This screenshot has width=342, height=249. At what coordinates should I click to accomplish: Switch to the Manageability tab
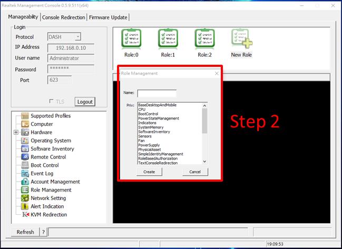(x=23, y=17)
